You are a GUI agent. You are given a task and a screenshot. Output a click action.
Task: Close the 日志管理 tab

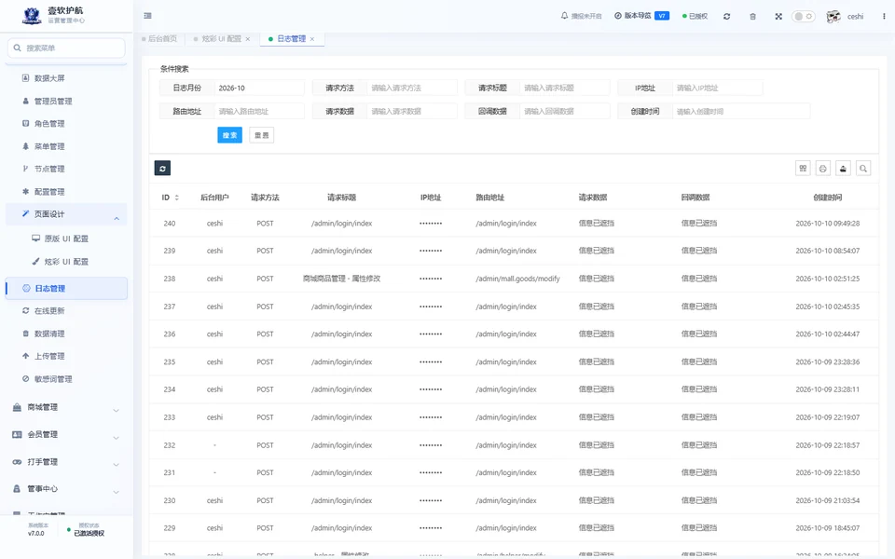click(x=312, y=39)
